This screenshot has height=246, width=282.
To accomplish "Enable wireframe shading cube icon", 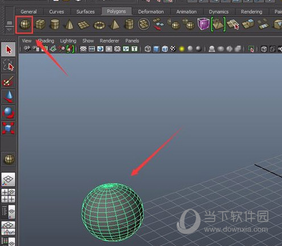I will (x=148, y=49).
